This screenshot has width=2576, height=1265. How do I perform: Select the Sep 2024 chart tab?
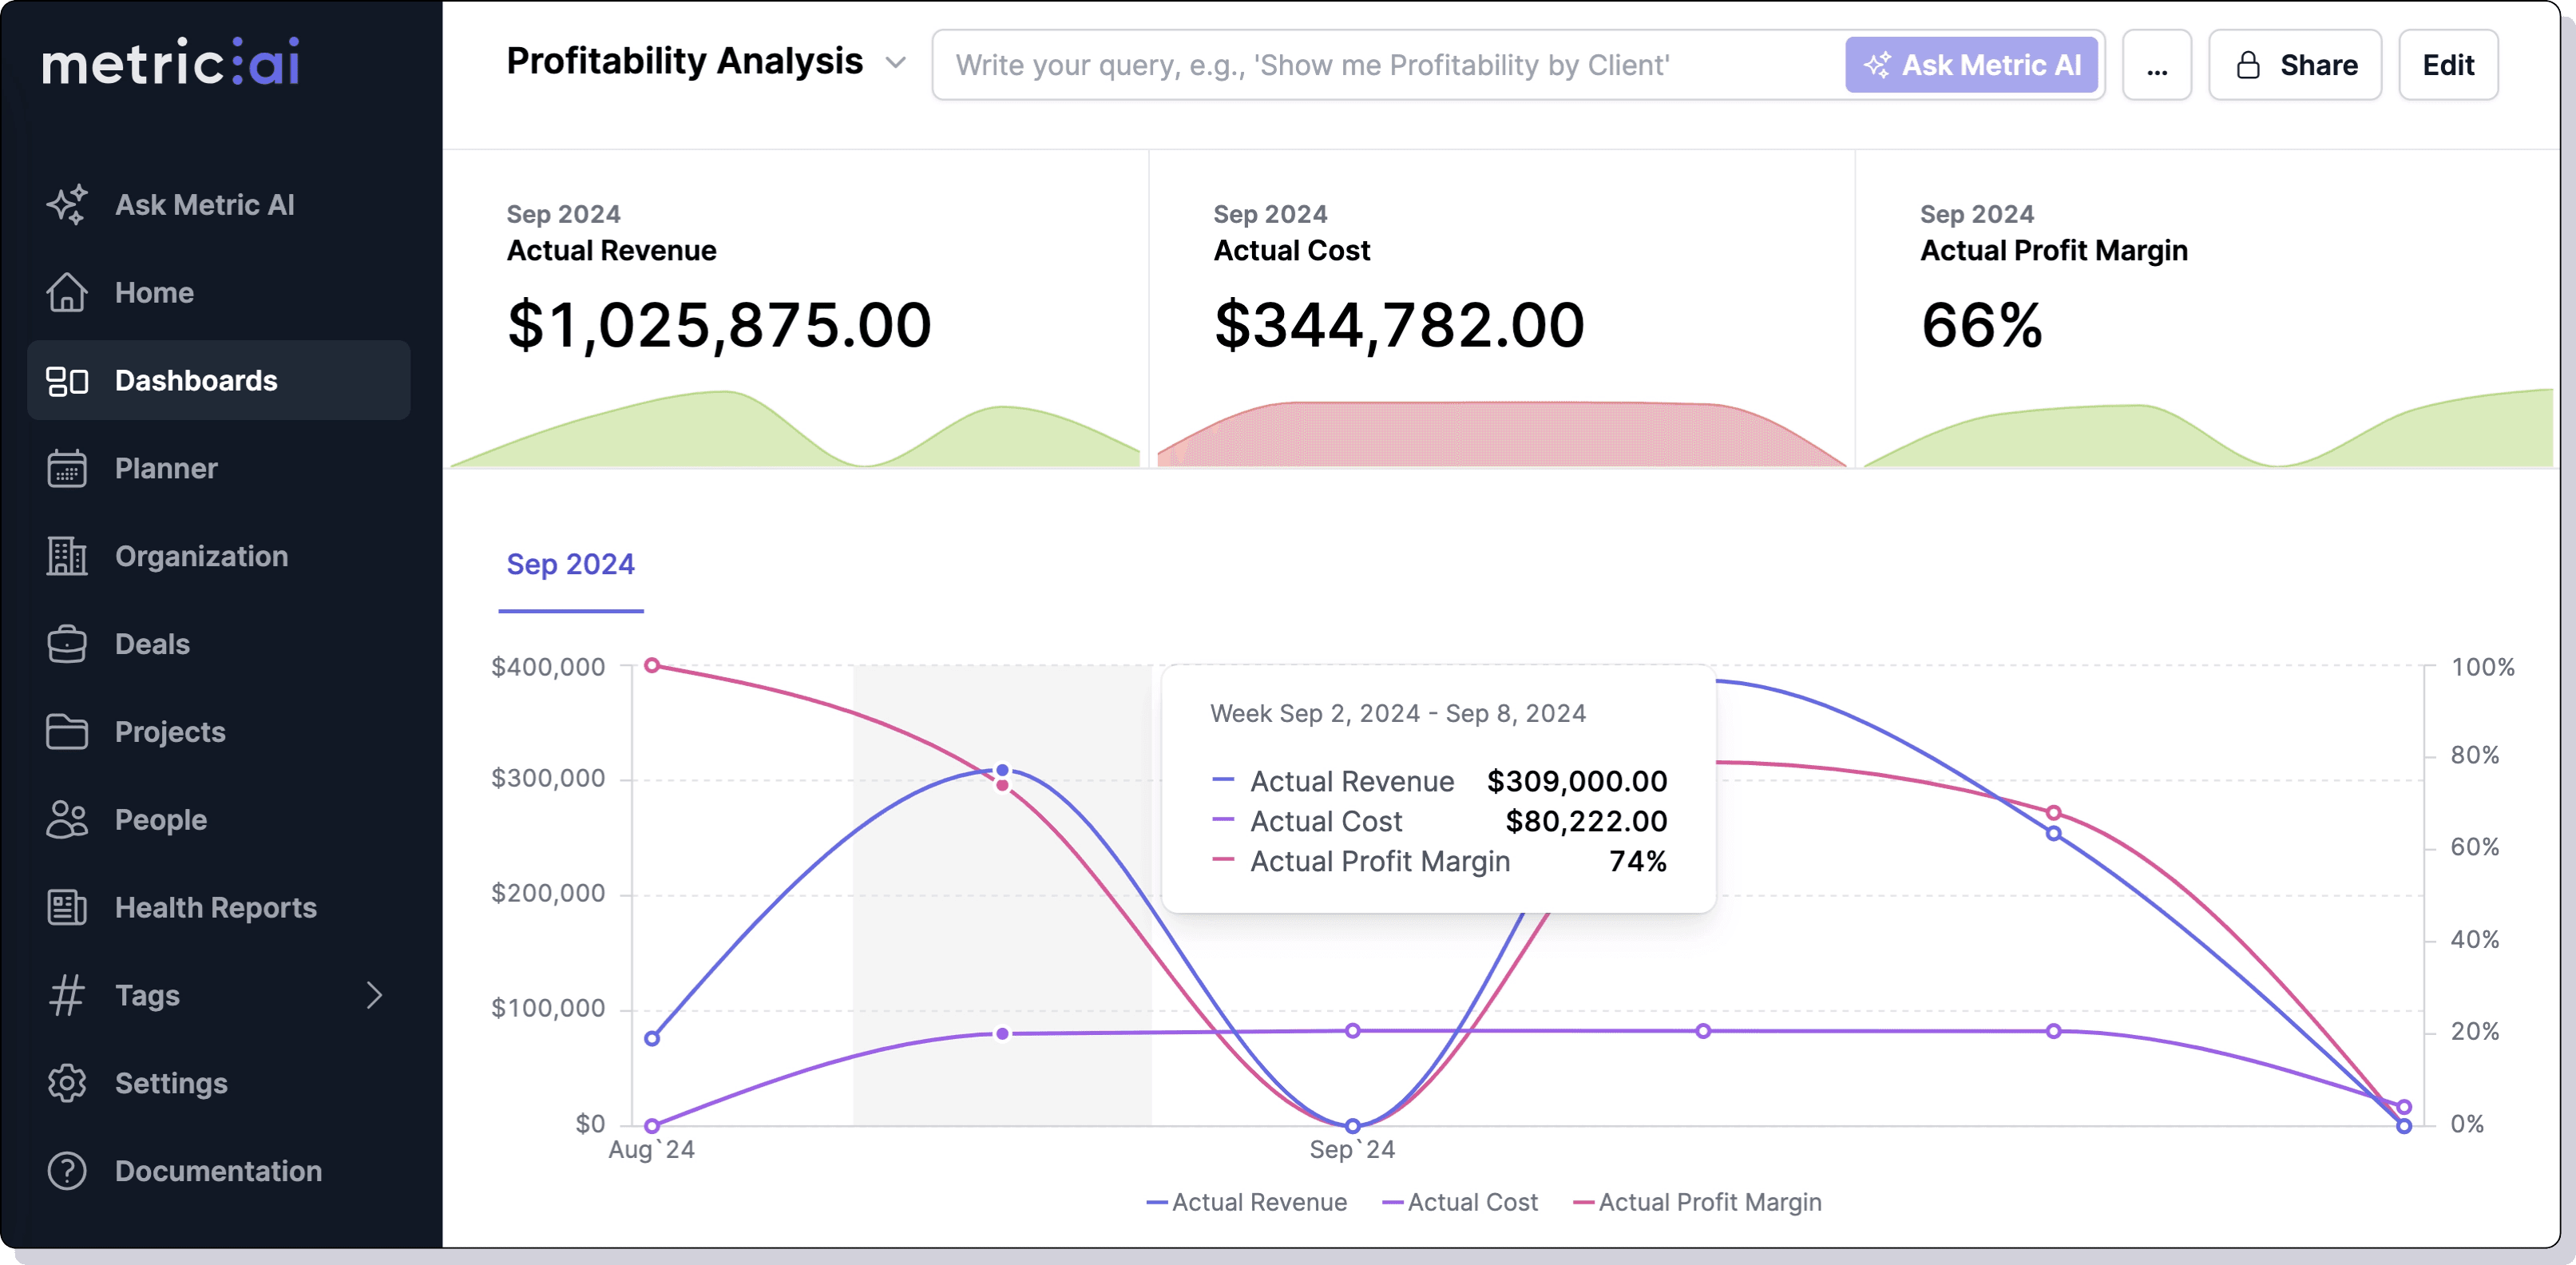pos(570,565)
